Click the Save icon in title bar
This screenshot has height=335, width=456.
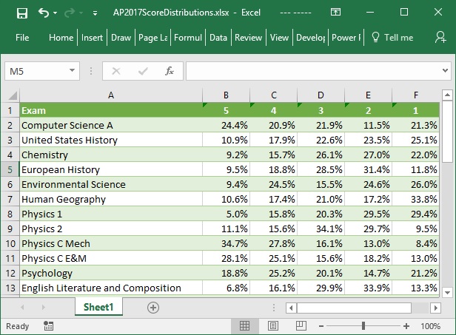(x=21, y=13)
